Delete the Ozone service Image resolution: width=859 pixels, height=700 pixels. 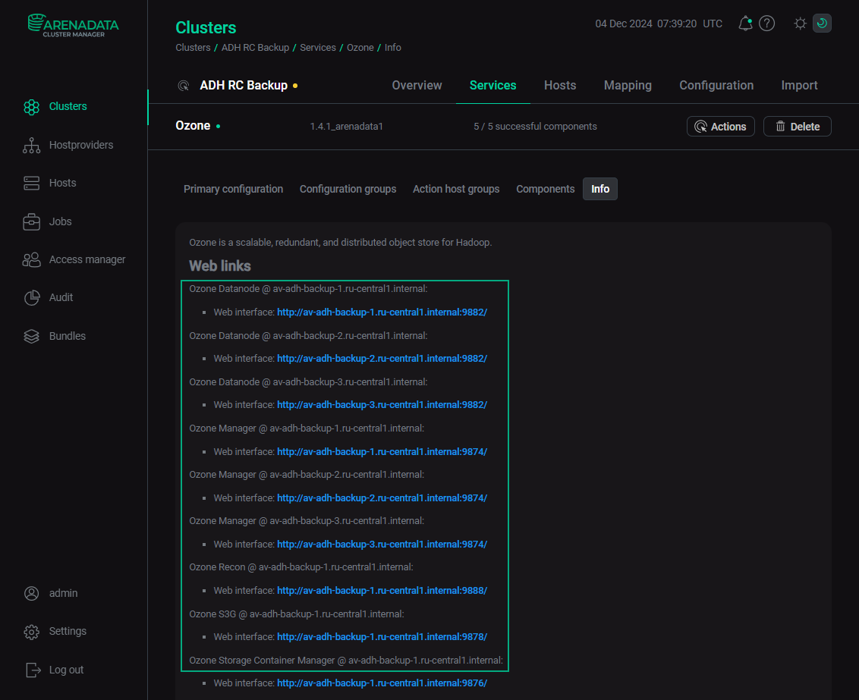[797, 127]
